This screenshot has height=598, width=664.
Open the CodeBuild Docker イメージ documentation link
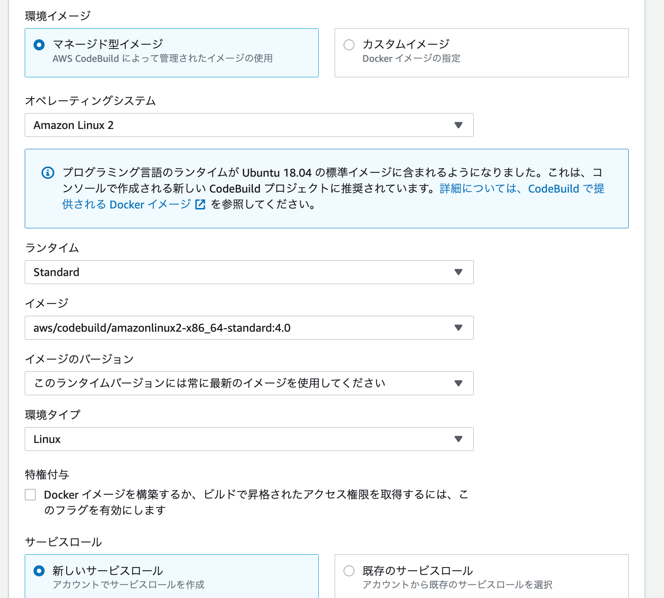[333, 197]
